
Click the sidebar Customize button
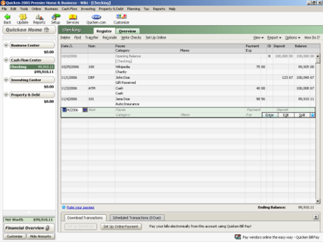(15, 236)
